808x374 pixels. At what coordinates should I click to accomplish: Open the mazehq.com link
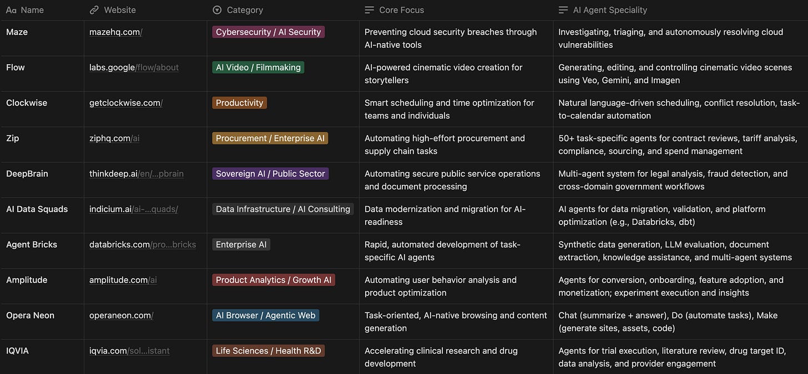click(115, 32)
